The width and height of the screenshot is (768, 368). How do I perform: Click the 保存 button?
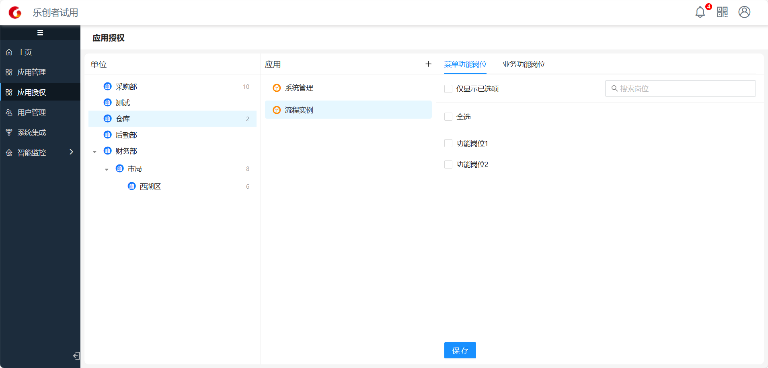pos(460,350)
